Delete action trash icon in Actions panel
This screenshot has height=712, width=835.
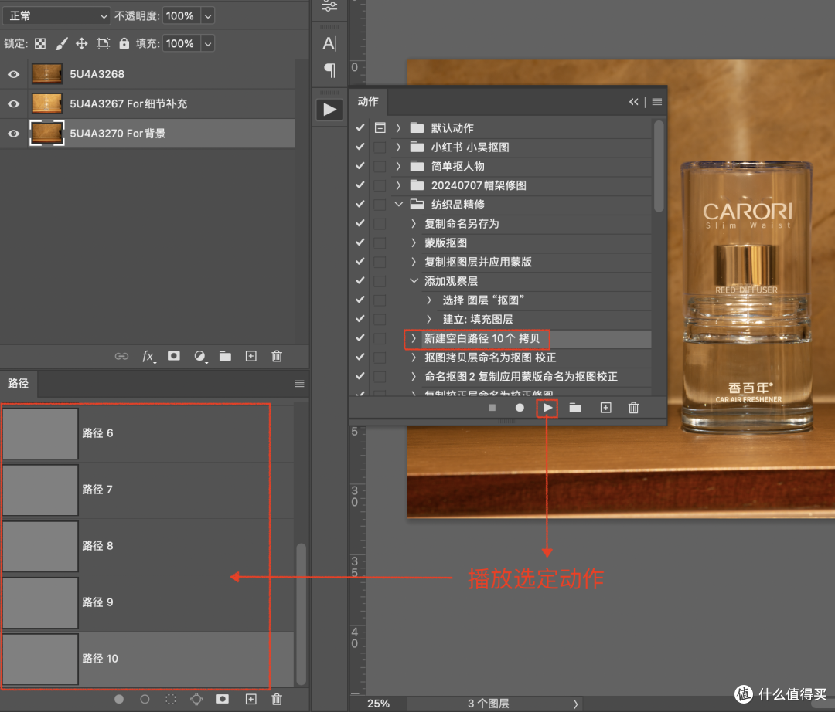[x=633, y=408]
